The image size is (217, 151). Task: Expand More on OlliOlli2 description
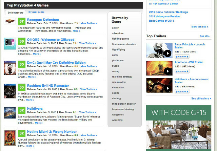(37, 54)
